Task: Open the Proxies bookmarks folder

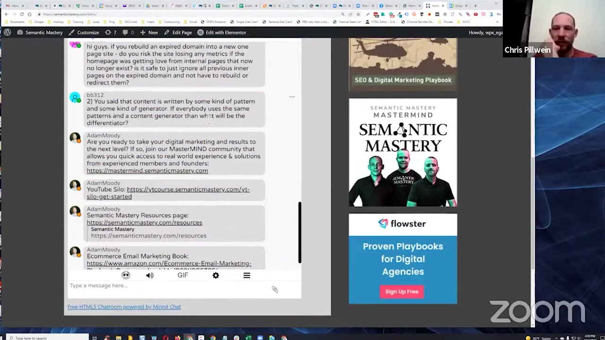Action: pyautogui.click(x=447, y=22)
